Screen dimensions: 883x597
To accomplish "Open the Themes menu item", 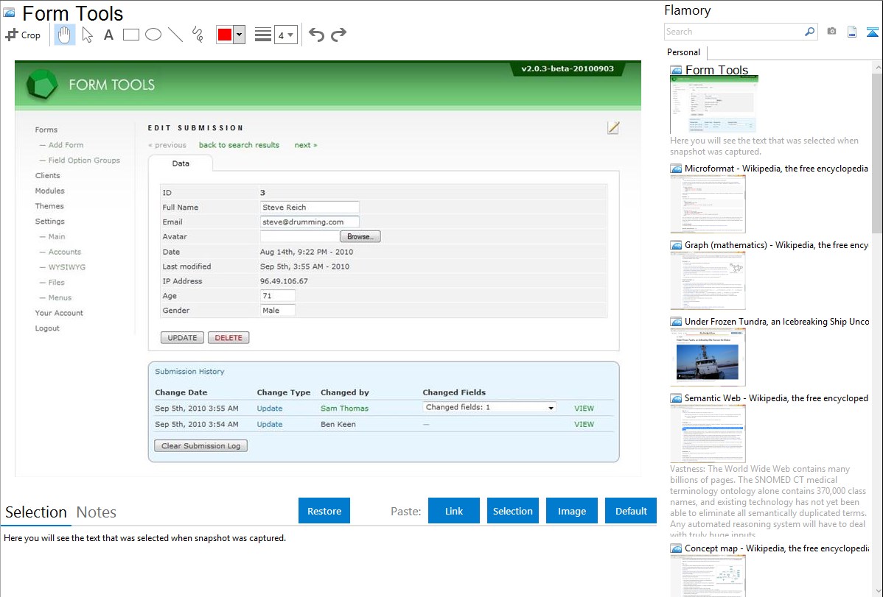I will click(x=49, y=206).
